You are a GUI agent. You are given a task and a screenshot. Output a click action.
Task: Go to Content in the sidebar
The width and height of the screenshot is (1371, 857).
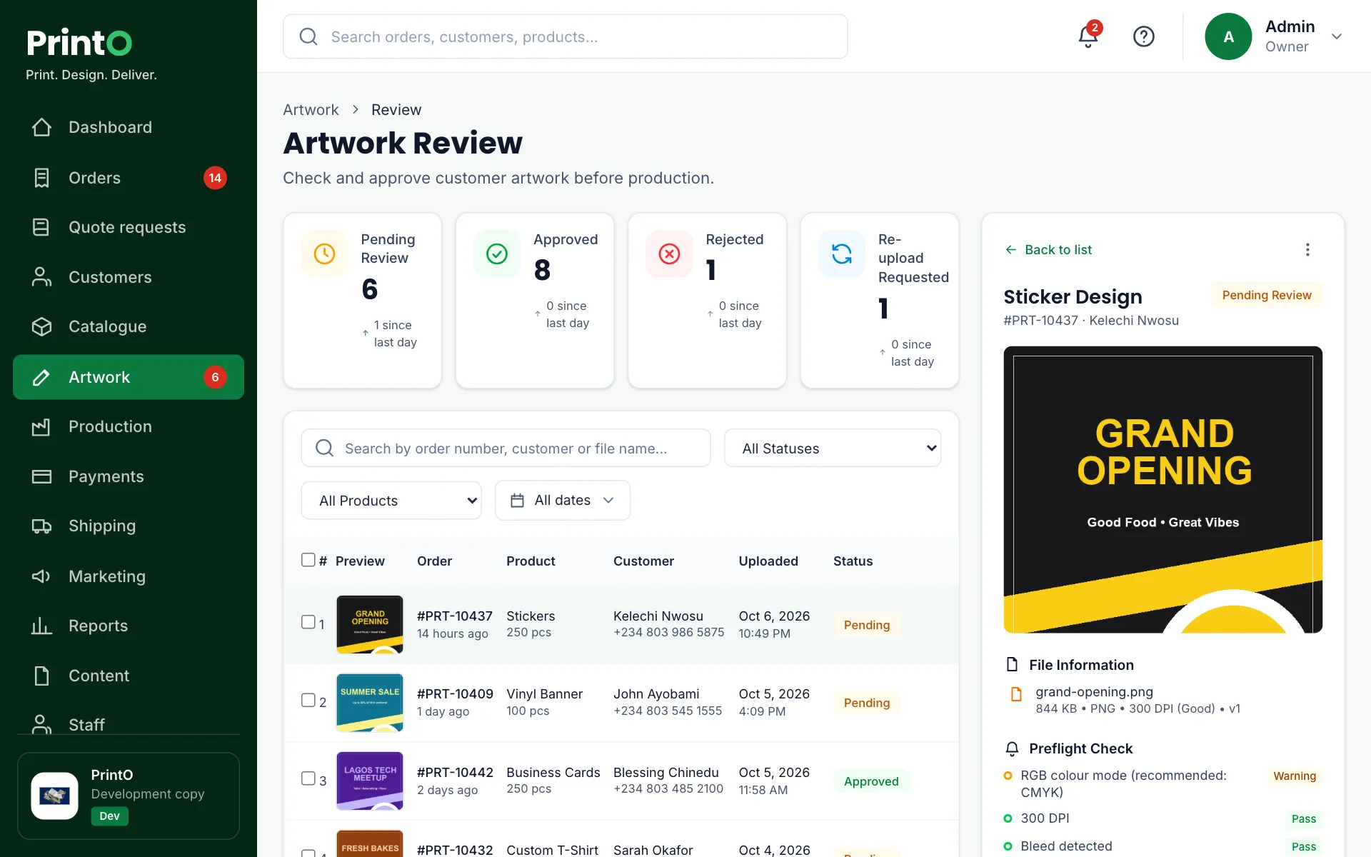click(x=129, y=676)
